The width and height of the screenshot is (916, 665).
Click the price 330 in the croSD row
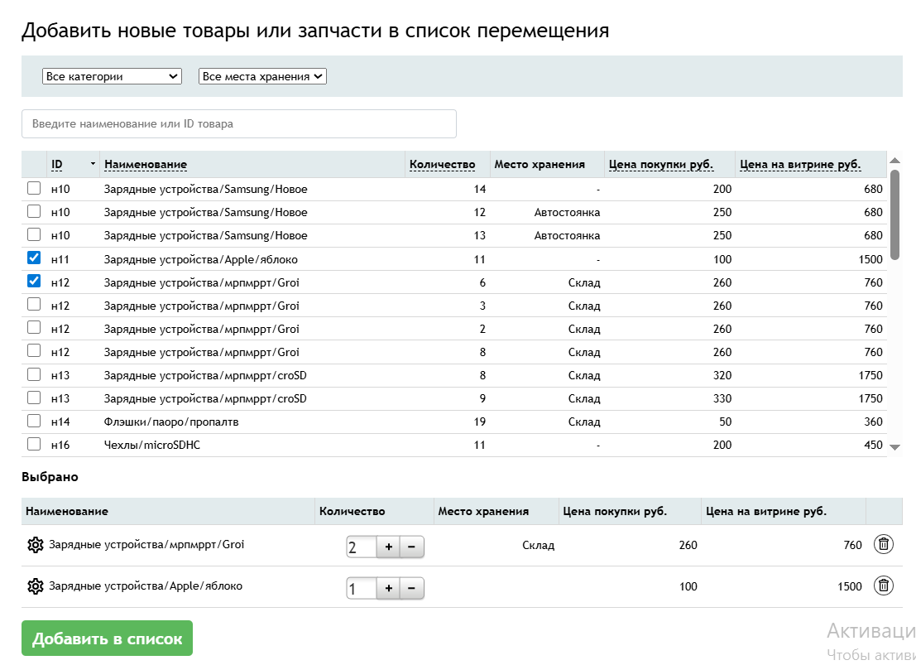tap(722, 398)
